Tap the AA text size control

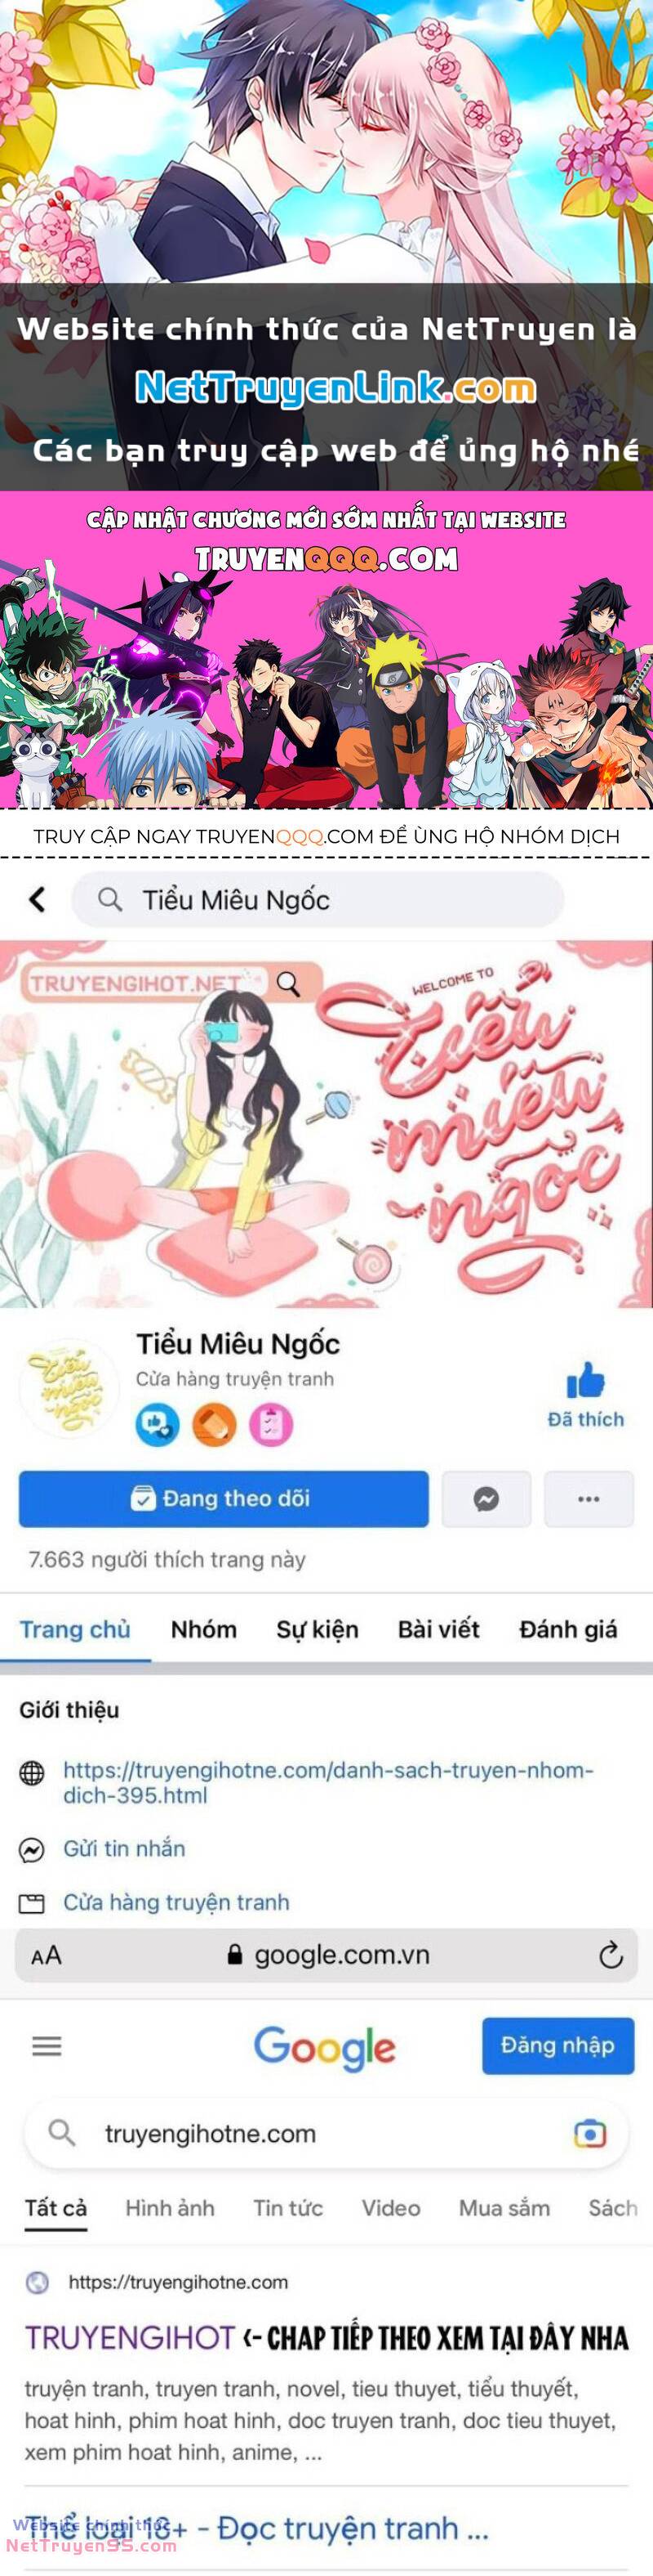click(x=46, y=1955)
